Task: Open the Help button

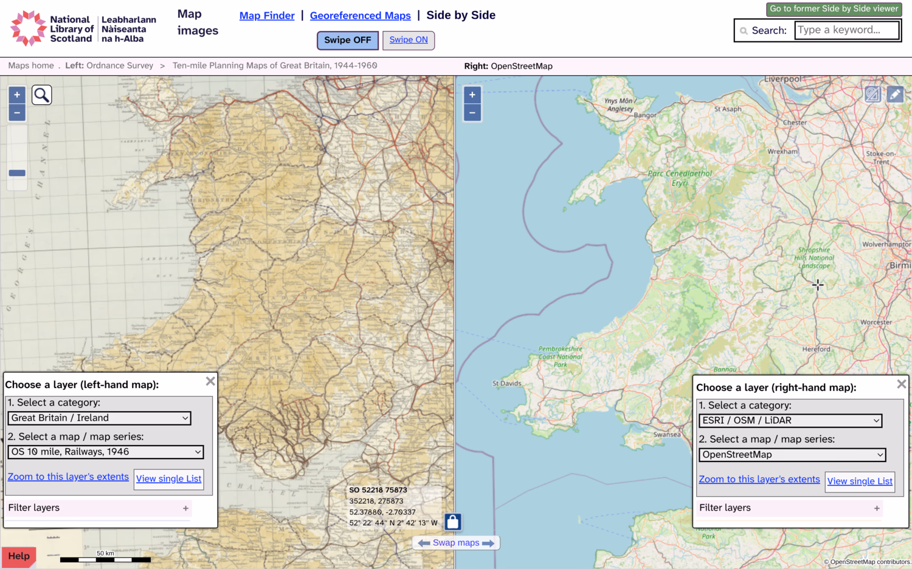Action: coord(19,556)
